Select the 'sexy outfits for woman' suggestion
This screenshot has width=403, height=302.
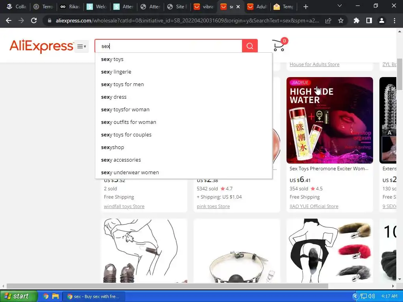click(x=183, y=122)
